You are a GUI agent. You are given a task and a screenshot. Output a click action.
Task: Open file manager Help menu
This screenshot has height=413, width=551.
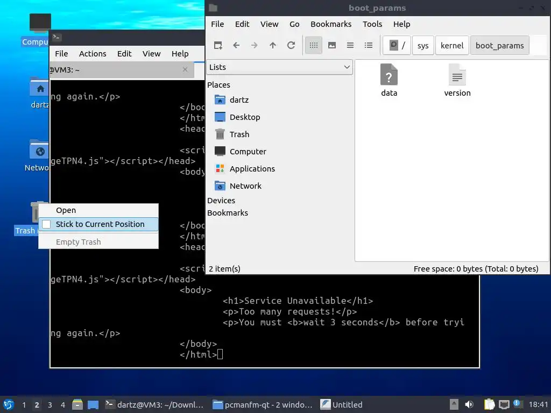click(401, 24)
